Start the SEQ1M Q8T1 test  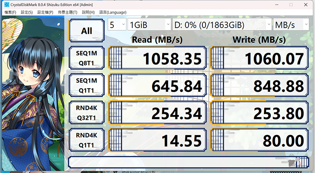tap(87, 58)
